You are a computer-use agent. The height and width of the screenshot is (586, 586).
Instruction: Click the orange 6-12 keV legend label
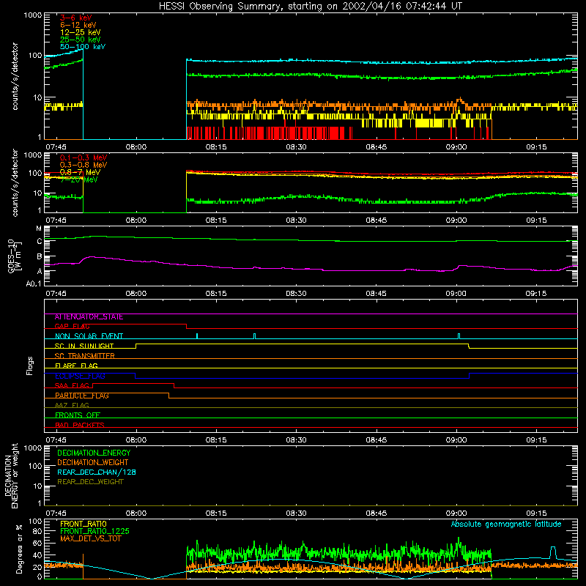pos(78,25)
